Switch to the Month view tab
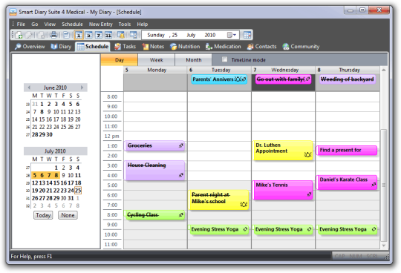The image size is (401, 273). (194, 60)
